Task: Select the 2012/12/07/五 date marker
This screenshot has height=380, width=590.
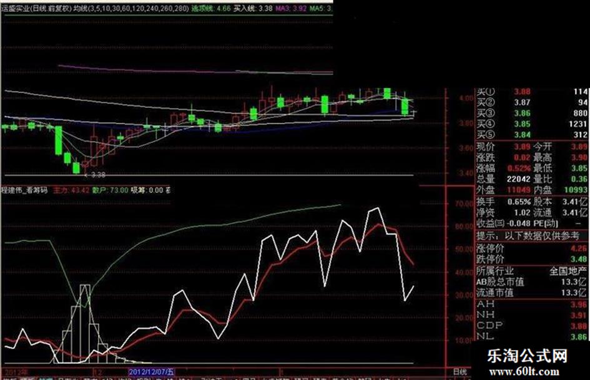Action: pyautogui.click(x=151, y=372)
